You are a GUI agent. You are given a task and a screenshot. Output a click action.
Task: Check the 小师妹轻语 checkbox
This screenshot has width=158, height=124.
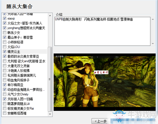[x=4, y=42]
